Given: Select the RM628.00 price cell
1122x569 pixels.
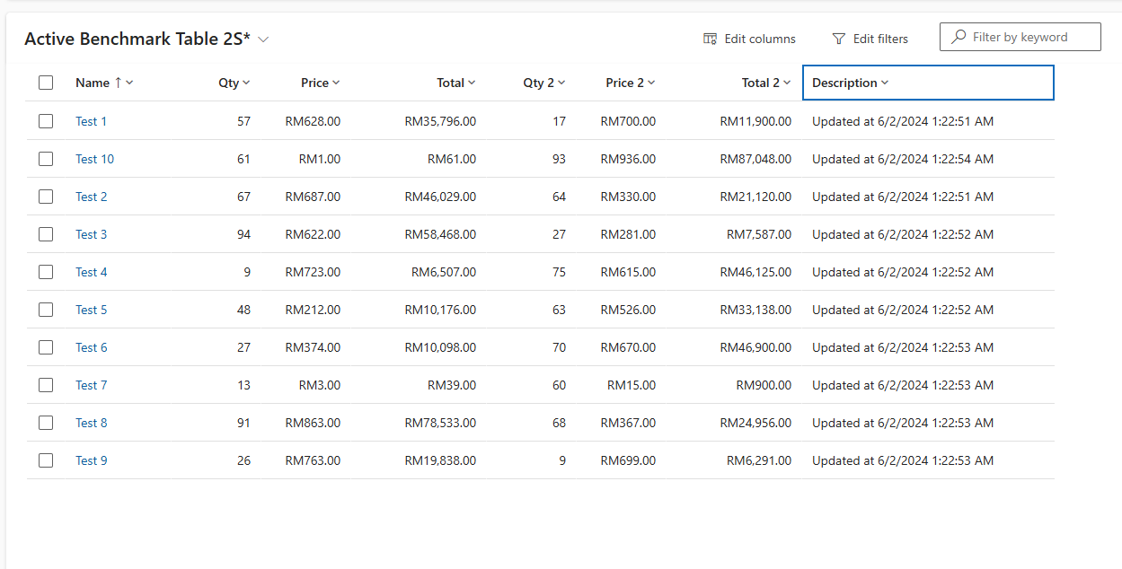Looking at the screenshot, I should (x=313, y=121).
